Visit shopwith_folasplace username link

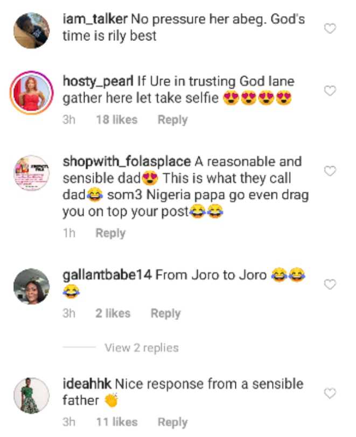click(127, 162)
